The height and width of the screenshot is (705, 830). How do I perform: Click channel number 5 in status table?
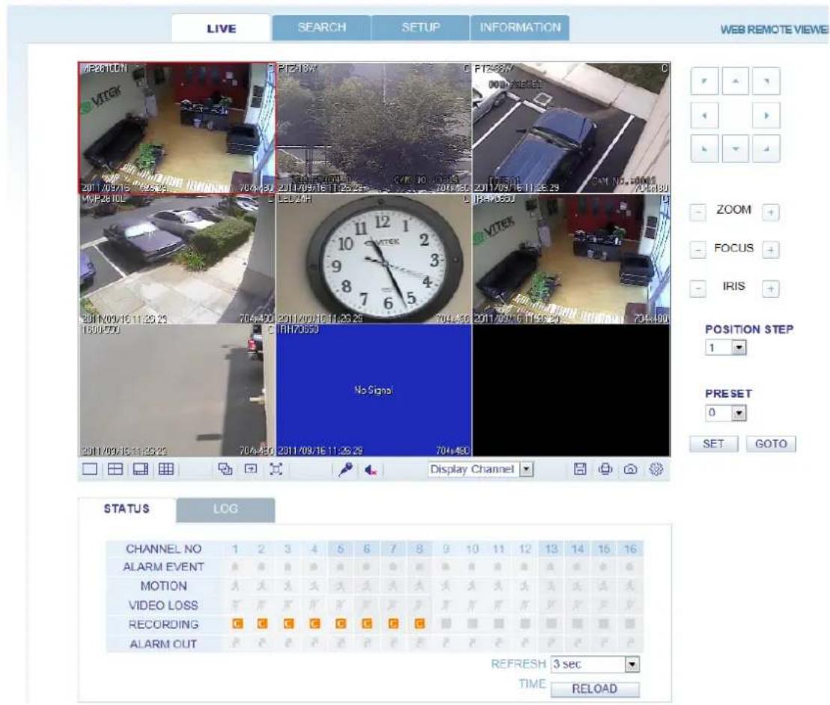click(341, 549)
